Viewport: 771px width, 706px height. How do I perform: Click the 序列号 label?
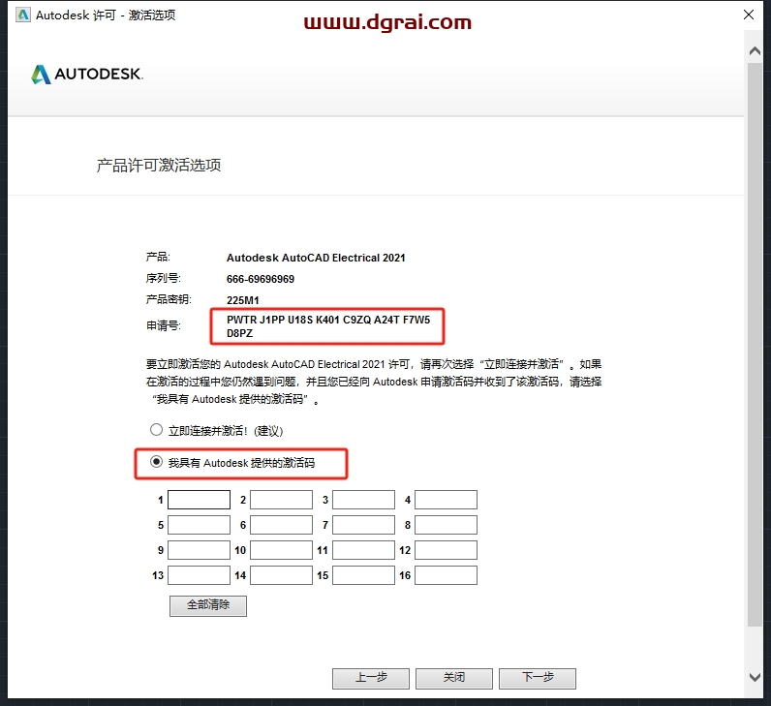click(x=164, y=278)
